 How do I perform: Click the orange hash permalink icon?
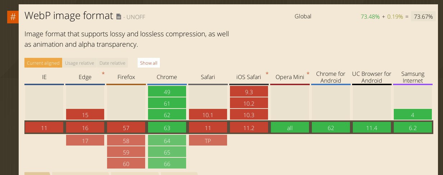(x=13, y=17)
